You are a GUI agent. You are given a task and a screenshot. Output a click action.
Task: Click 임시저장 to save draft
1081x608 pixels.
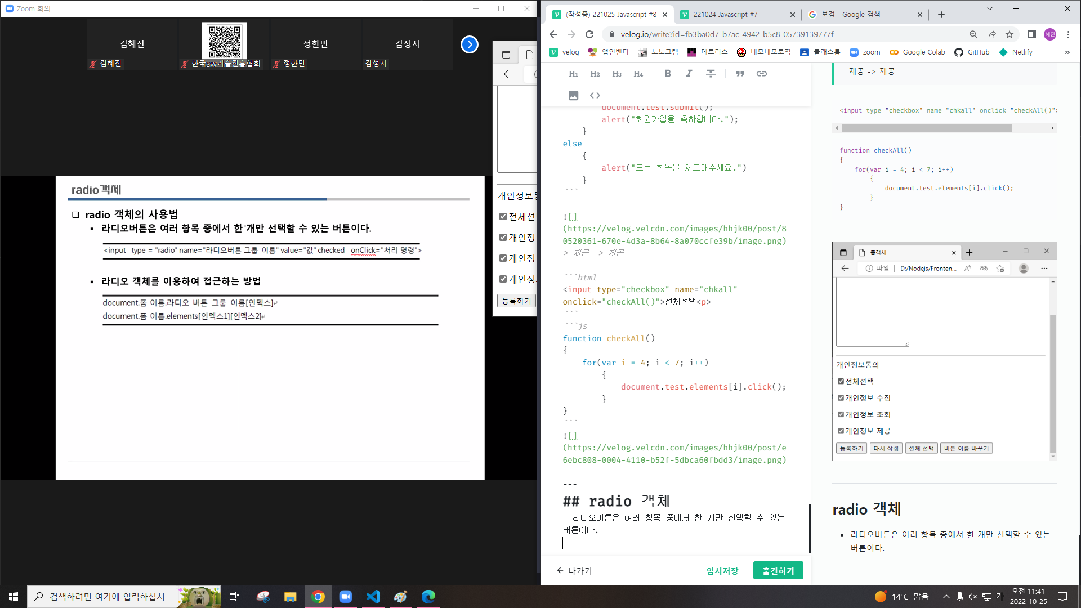722,571
